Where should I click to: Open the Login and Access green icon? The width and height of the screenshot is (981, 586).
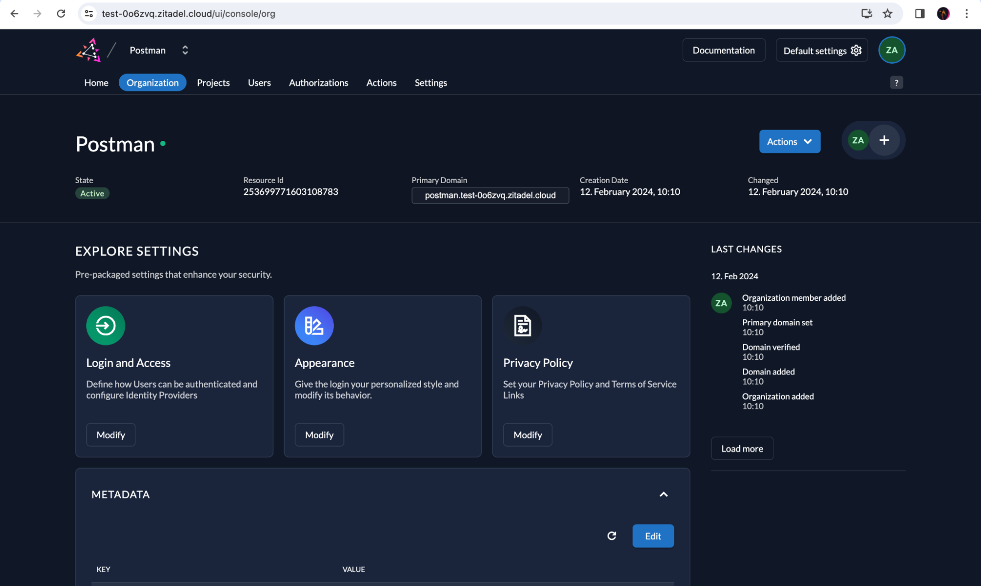(x=106, y=325)
